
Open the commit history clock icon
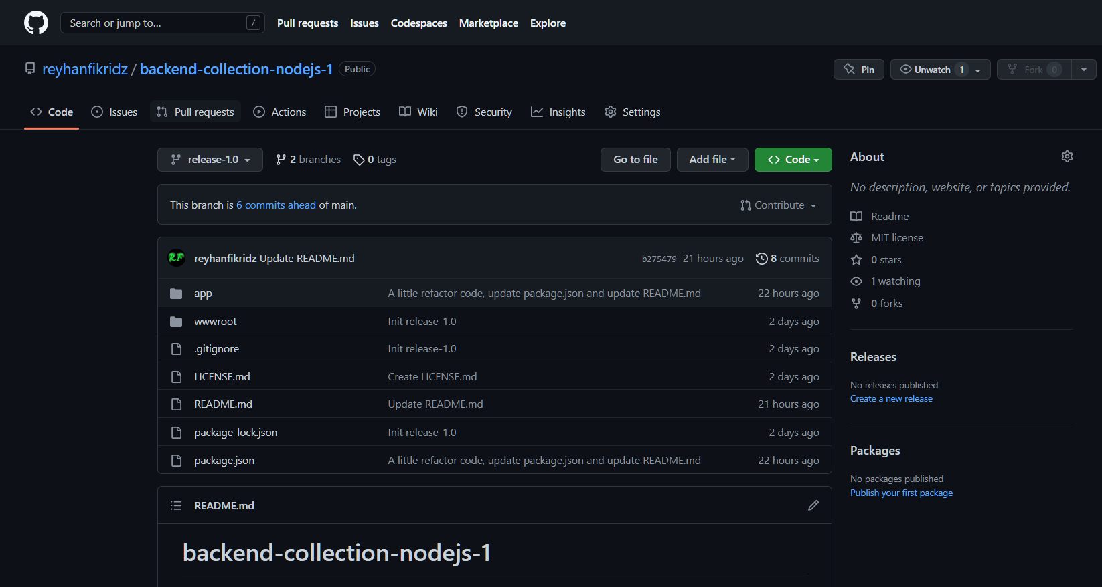(761, 259)
